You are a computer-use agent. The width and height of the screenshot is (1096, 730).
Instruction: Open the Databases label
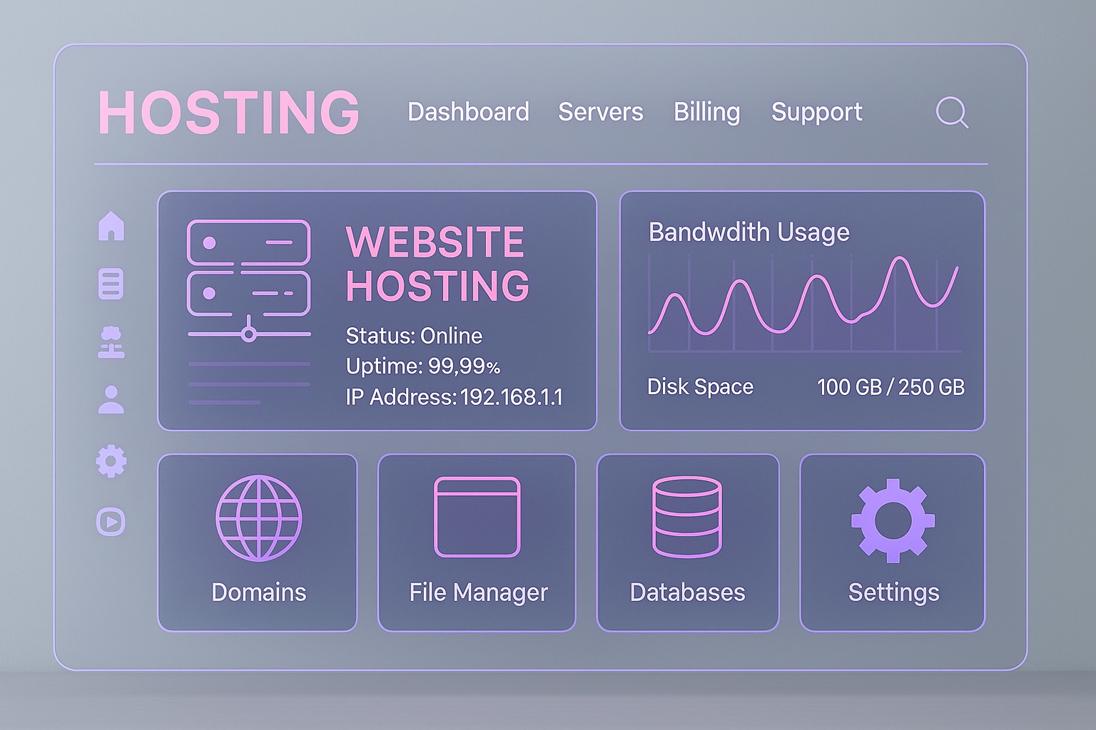tap(687, 592)
